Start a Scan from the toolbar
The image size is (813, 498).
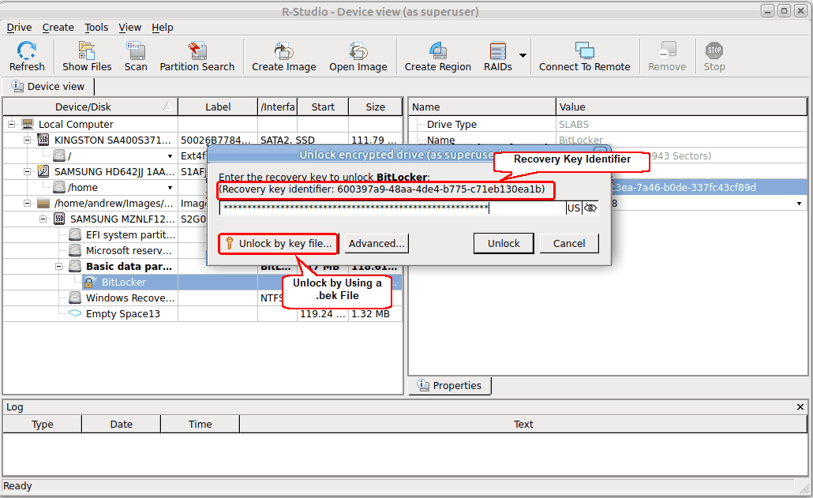tap(135, 51)
